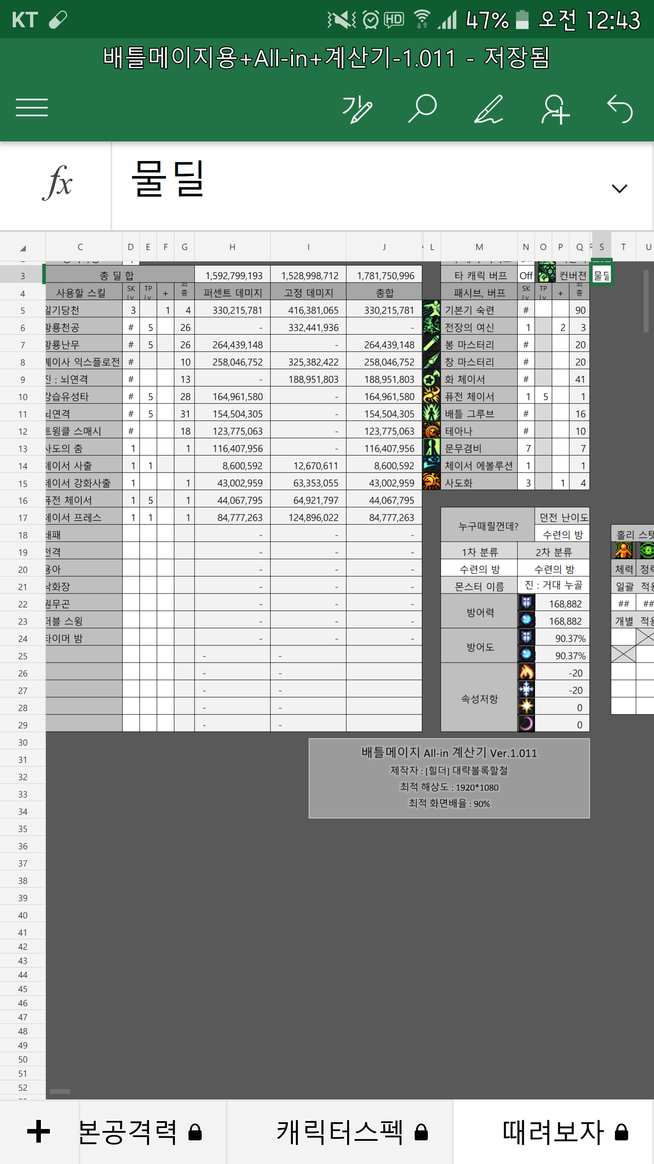Image resolution: width=654 pixels, height=1164 pixels.
Task: Tap the fx function icon
Action: click(57, 184)
